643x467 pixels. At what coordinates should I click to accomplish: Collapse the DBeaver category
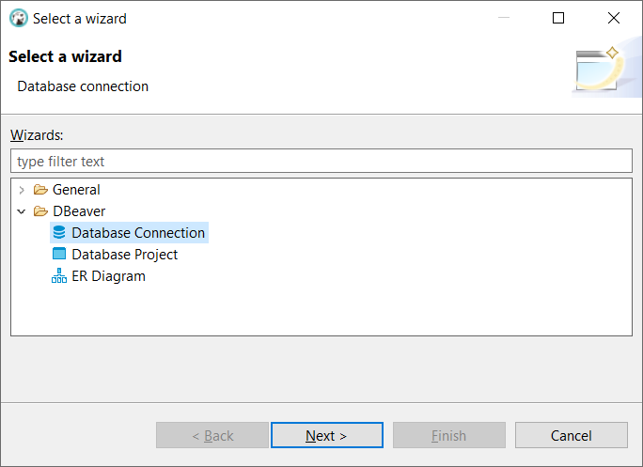[22, 211]
